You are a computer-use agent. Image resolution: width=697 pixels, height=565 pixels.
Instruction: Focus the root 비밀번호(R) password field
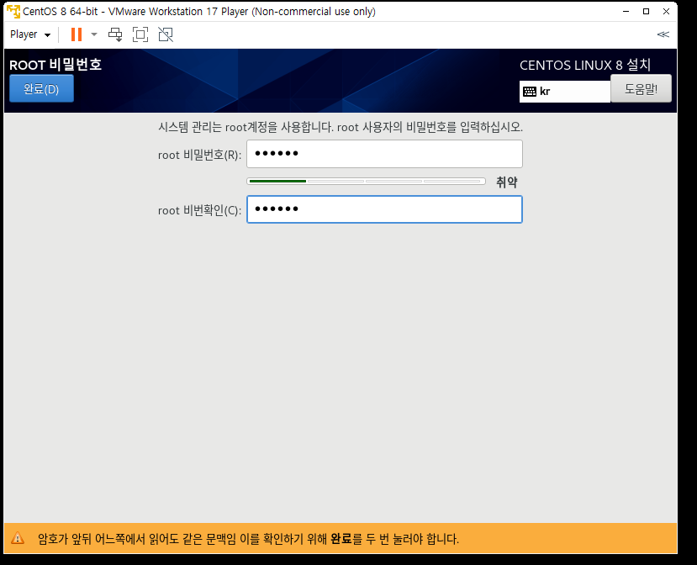(x=384, y=154)
